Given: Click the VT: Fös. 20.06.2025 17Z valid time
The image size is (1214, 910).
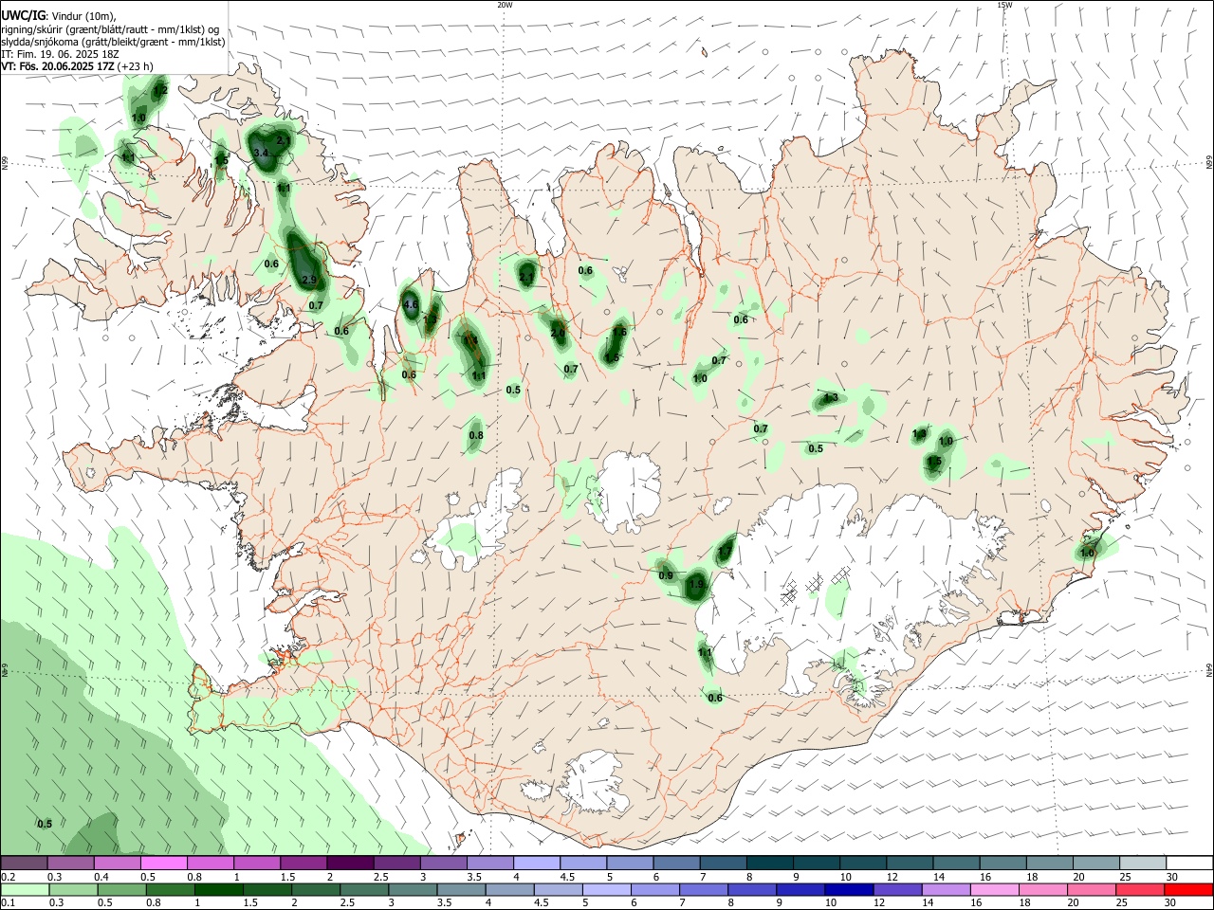Looking at the screenshot, I should [x=77, y=66].
